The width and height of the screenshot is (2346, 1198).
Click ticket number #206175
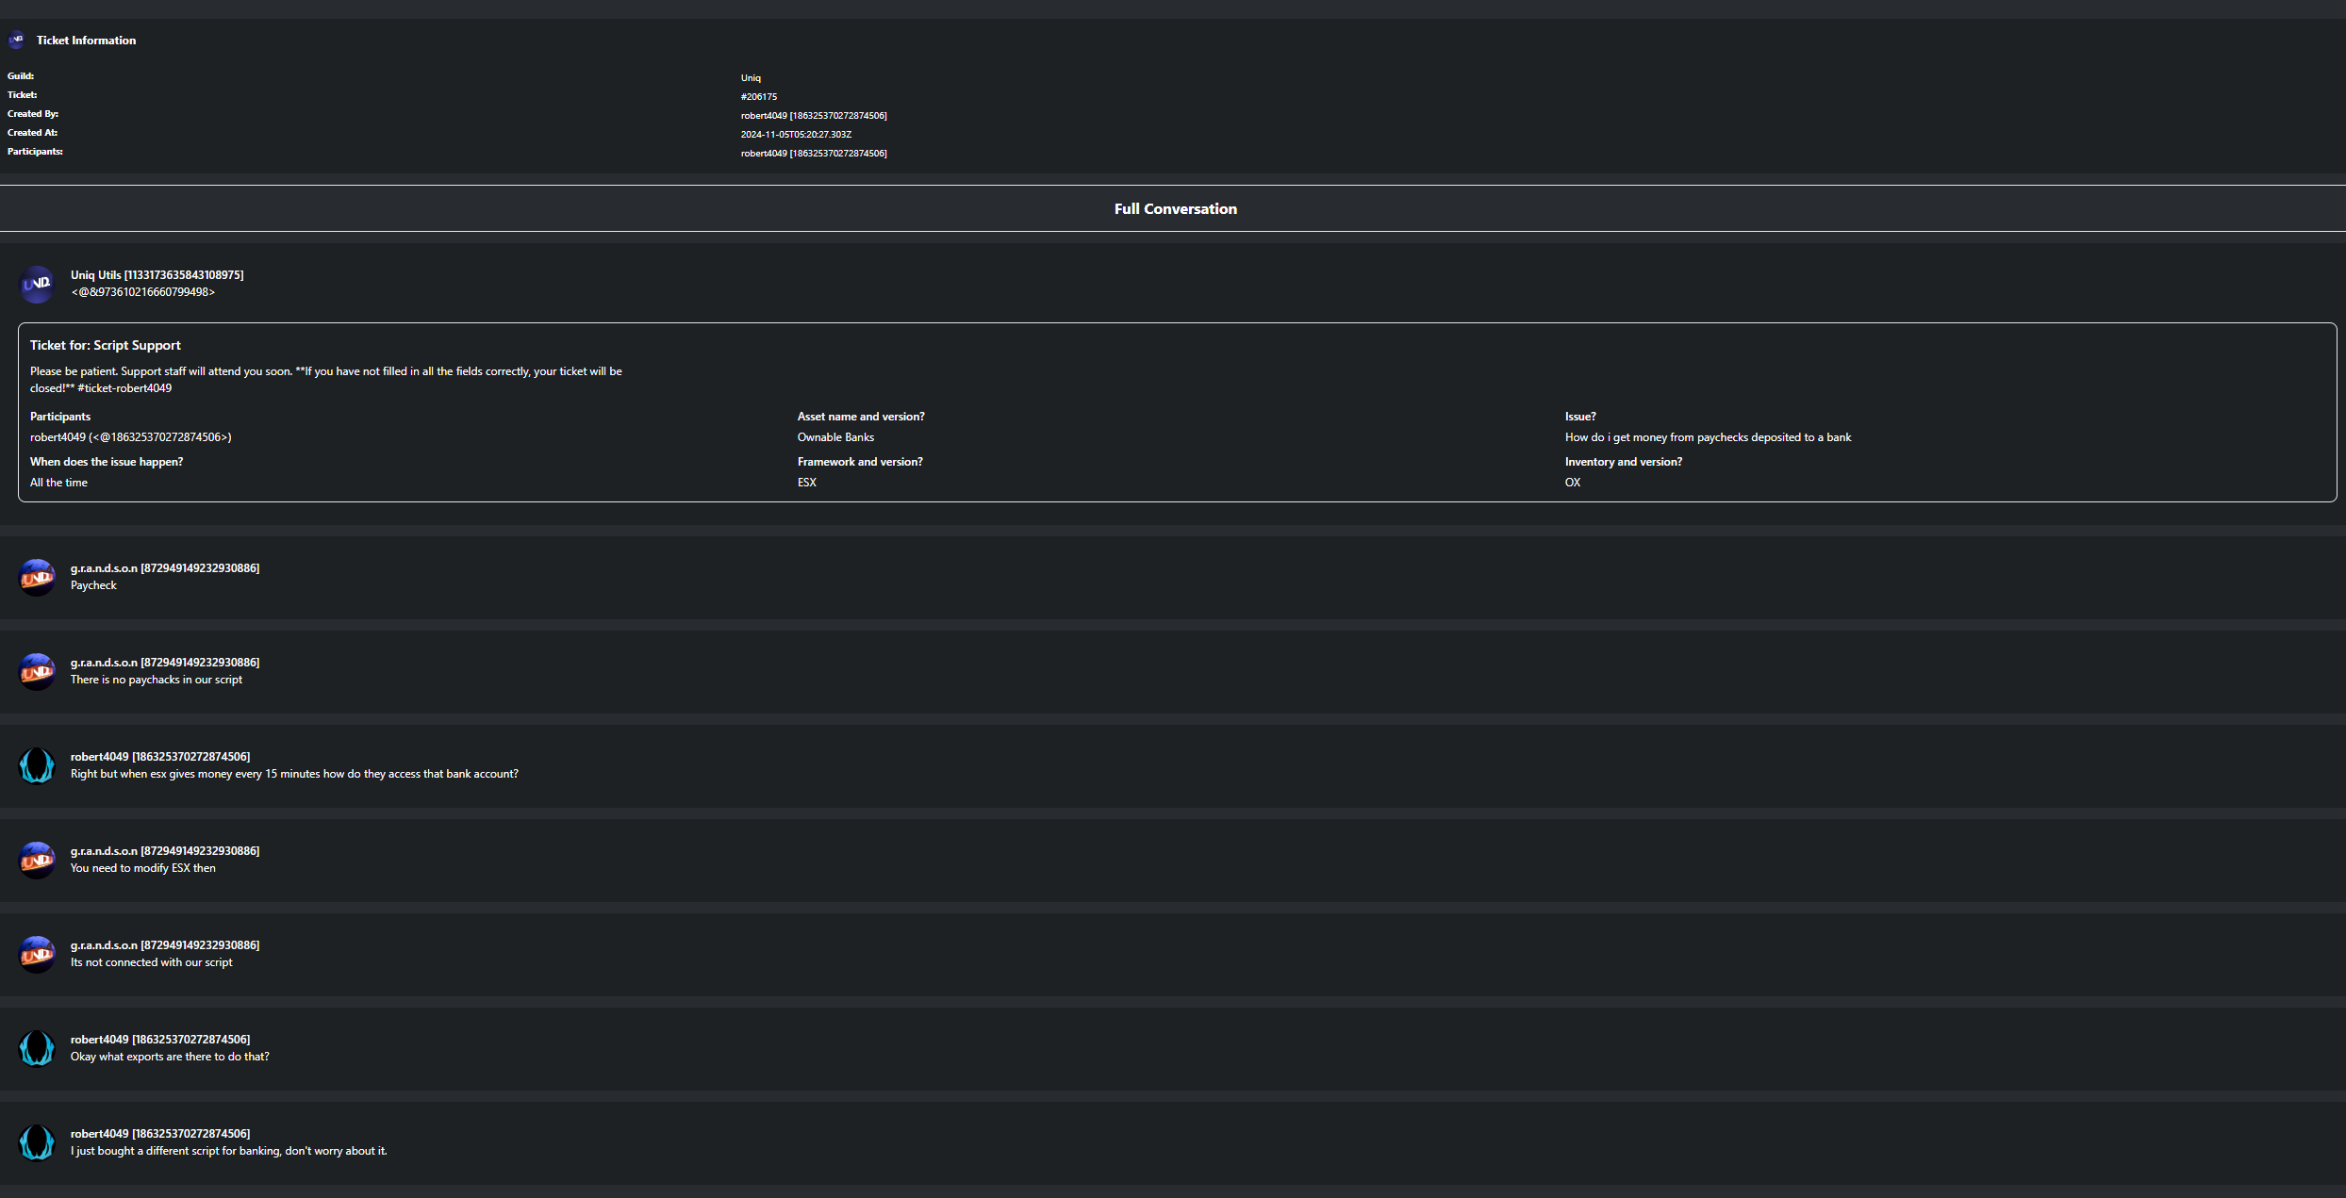[x=758, y=97]
